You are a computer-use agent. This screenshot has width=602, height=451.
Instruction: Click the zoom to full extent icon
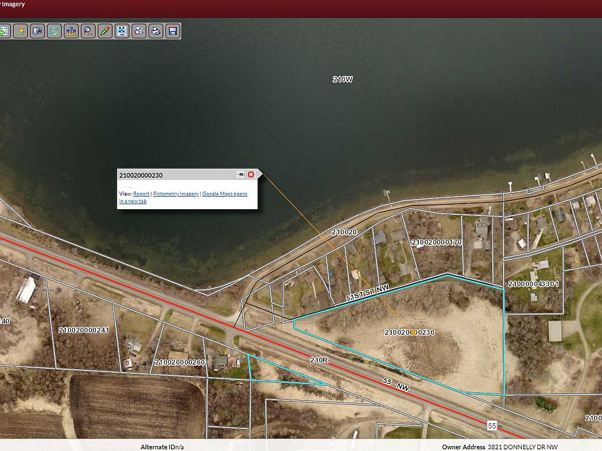pos(122,31)
